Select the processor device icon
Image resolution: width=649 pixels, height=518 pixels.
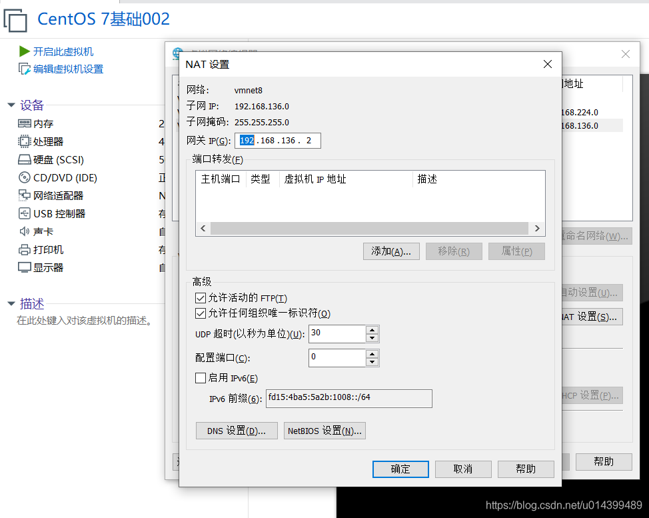[25, 141]
